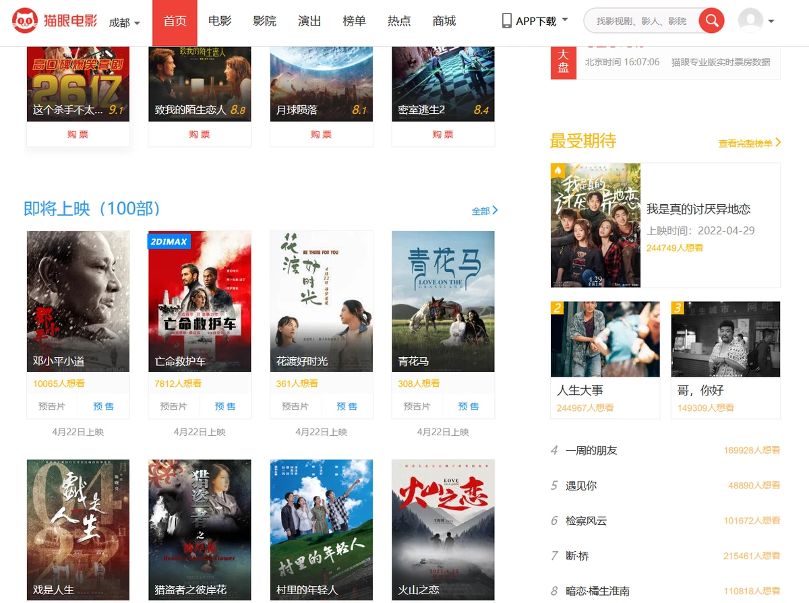Open the 戏是人生 poster
This screenshot has width=809, height=603.
pyautogui.click(x=78, y=530)
